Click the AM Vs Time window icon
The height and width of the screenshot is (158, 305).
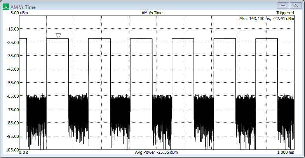(6, 7)
